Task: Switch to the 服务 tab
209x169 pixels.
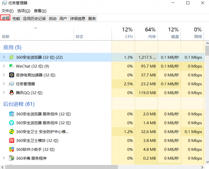Action: coord(92,19)
